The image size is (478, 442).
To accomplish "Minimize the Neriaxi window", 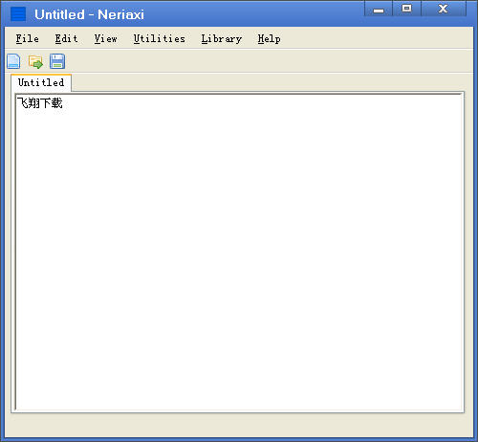I will 379,9.
